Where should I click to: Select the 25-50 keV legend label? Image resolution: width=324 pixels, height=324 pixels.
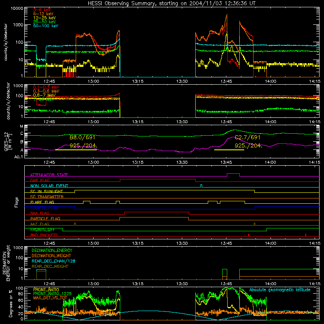click(x=44, y=22)
